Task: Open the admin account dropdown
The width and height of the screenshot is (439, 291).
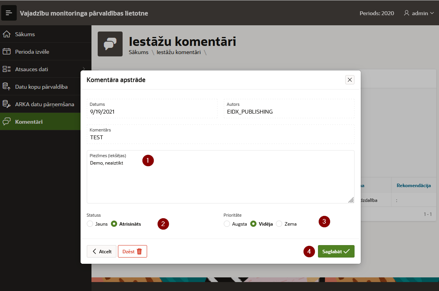Action: click(418, 13)
